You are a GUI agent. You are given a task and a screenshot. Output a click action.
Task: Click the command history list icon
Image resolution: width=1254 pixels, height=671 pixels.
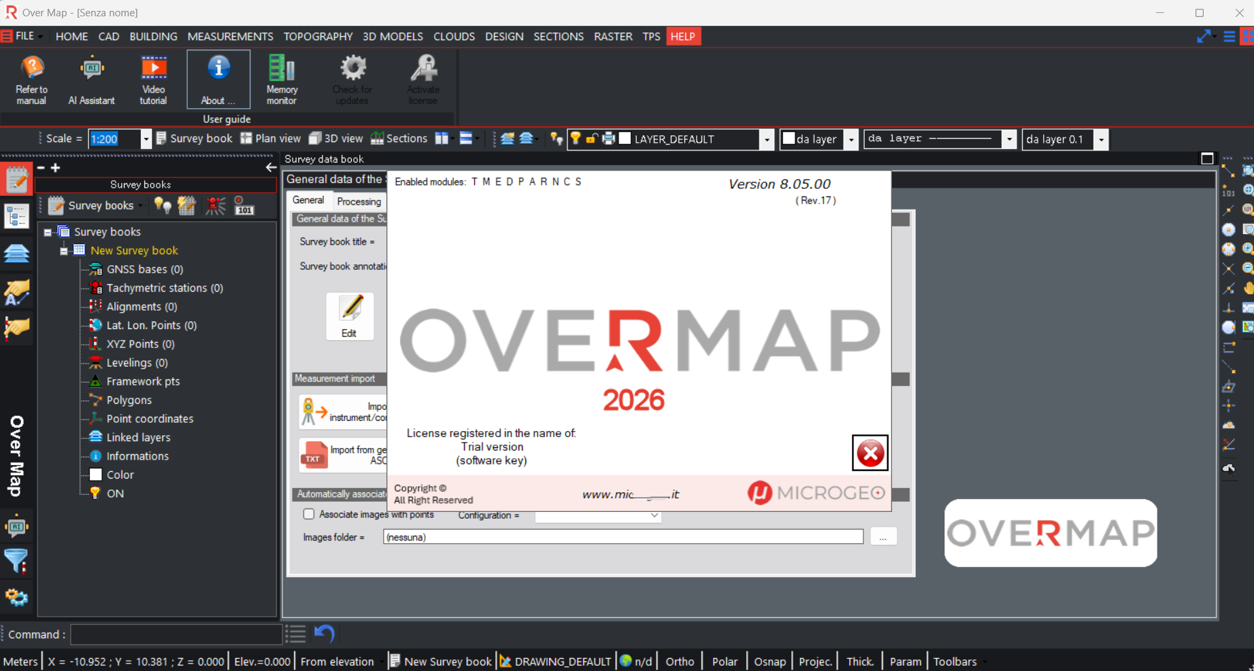point(296,634)
